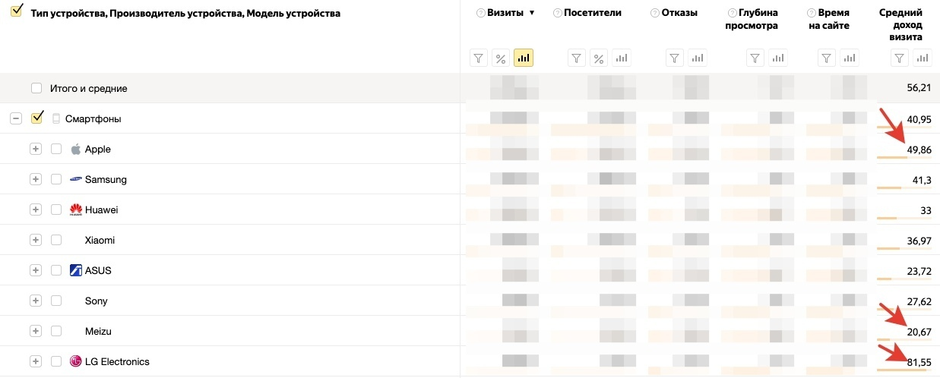Click the Huawei manufacturer name
Viewport: 940px width, 378px height.
pyautogui.click(x=101, y=210)
